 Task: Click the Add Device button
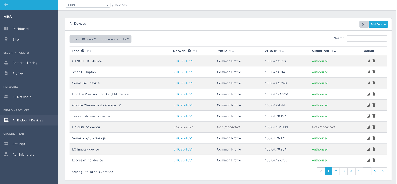pyautogui.click(x=378, y=24)
